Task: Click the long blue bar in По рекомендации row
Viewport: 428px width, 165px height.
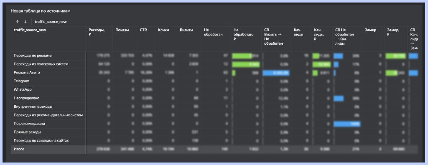Action: coord(347,124)
